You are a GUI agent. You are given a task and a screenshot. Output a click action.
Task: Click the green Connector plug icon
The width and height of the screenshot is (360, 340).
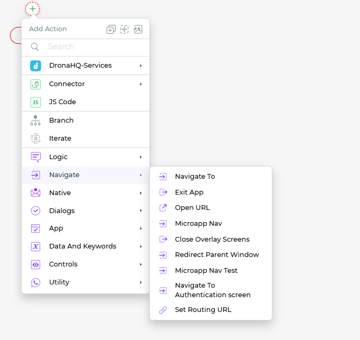point(35,84)
